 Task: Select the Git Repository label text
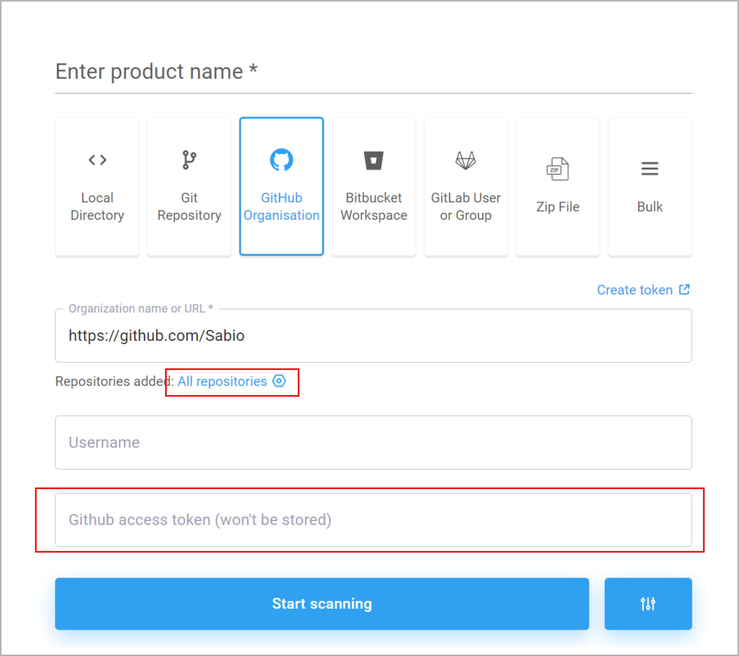click(189, 206)
